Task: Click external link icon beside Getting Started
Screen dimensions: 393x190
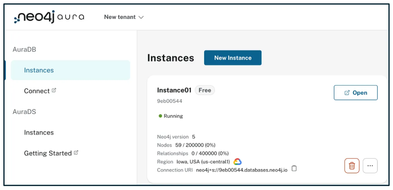Action: [76, 153]
